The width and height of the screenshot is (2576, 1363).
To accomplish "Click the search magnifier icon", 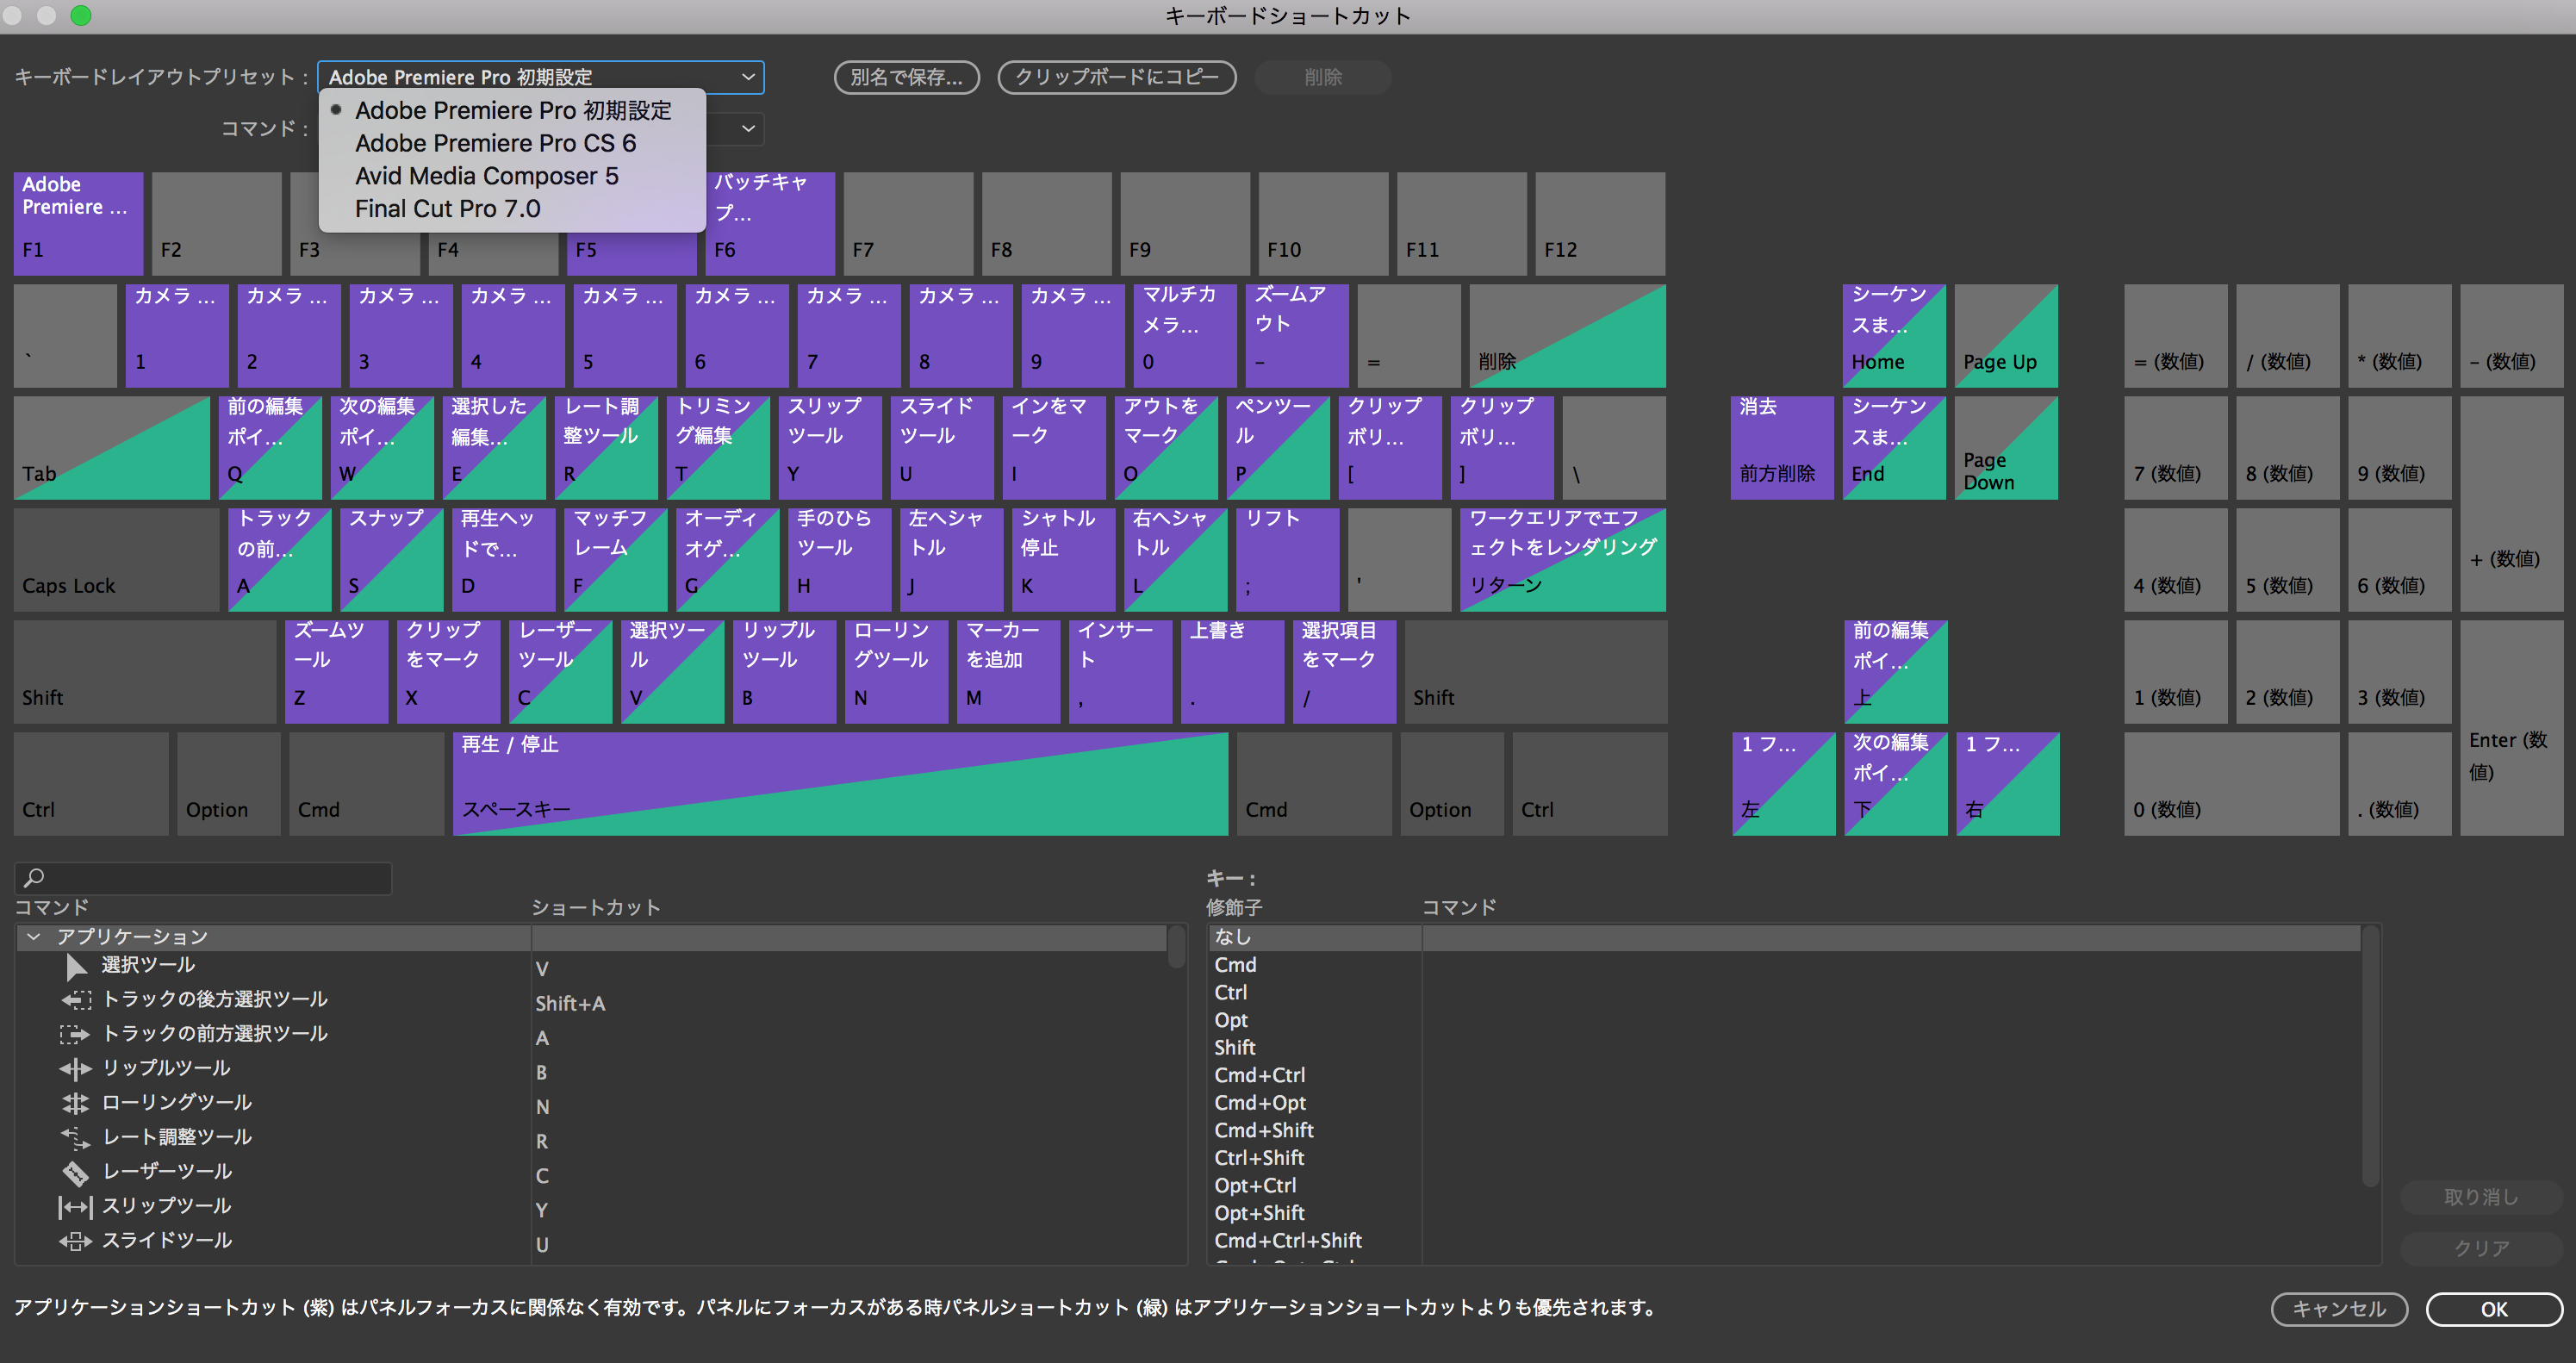I will point(34,877).
